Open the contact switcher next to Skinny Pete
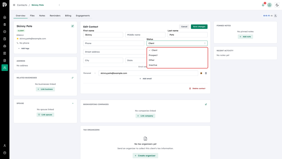This screenshot has width=282, height=159. (x=59, y=5)
